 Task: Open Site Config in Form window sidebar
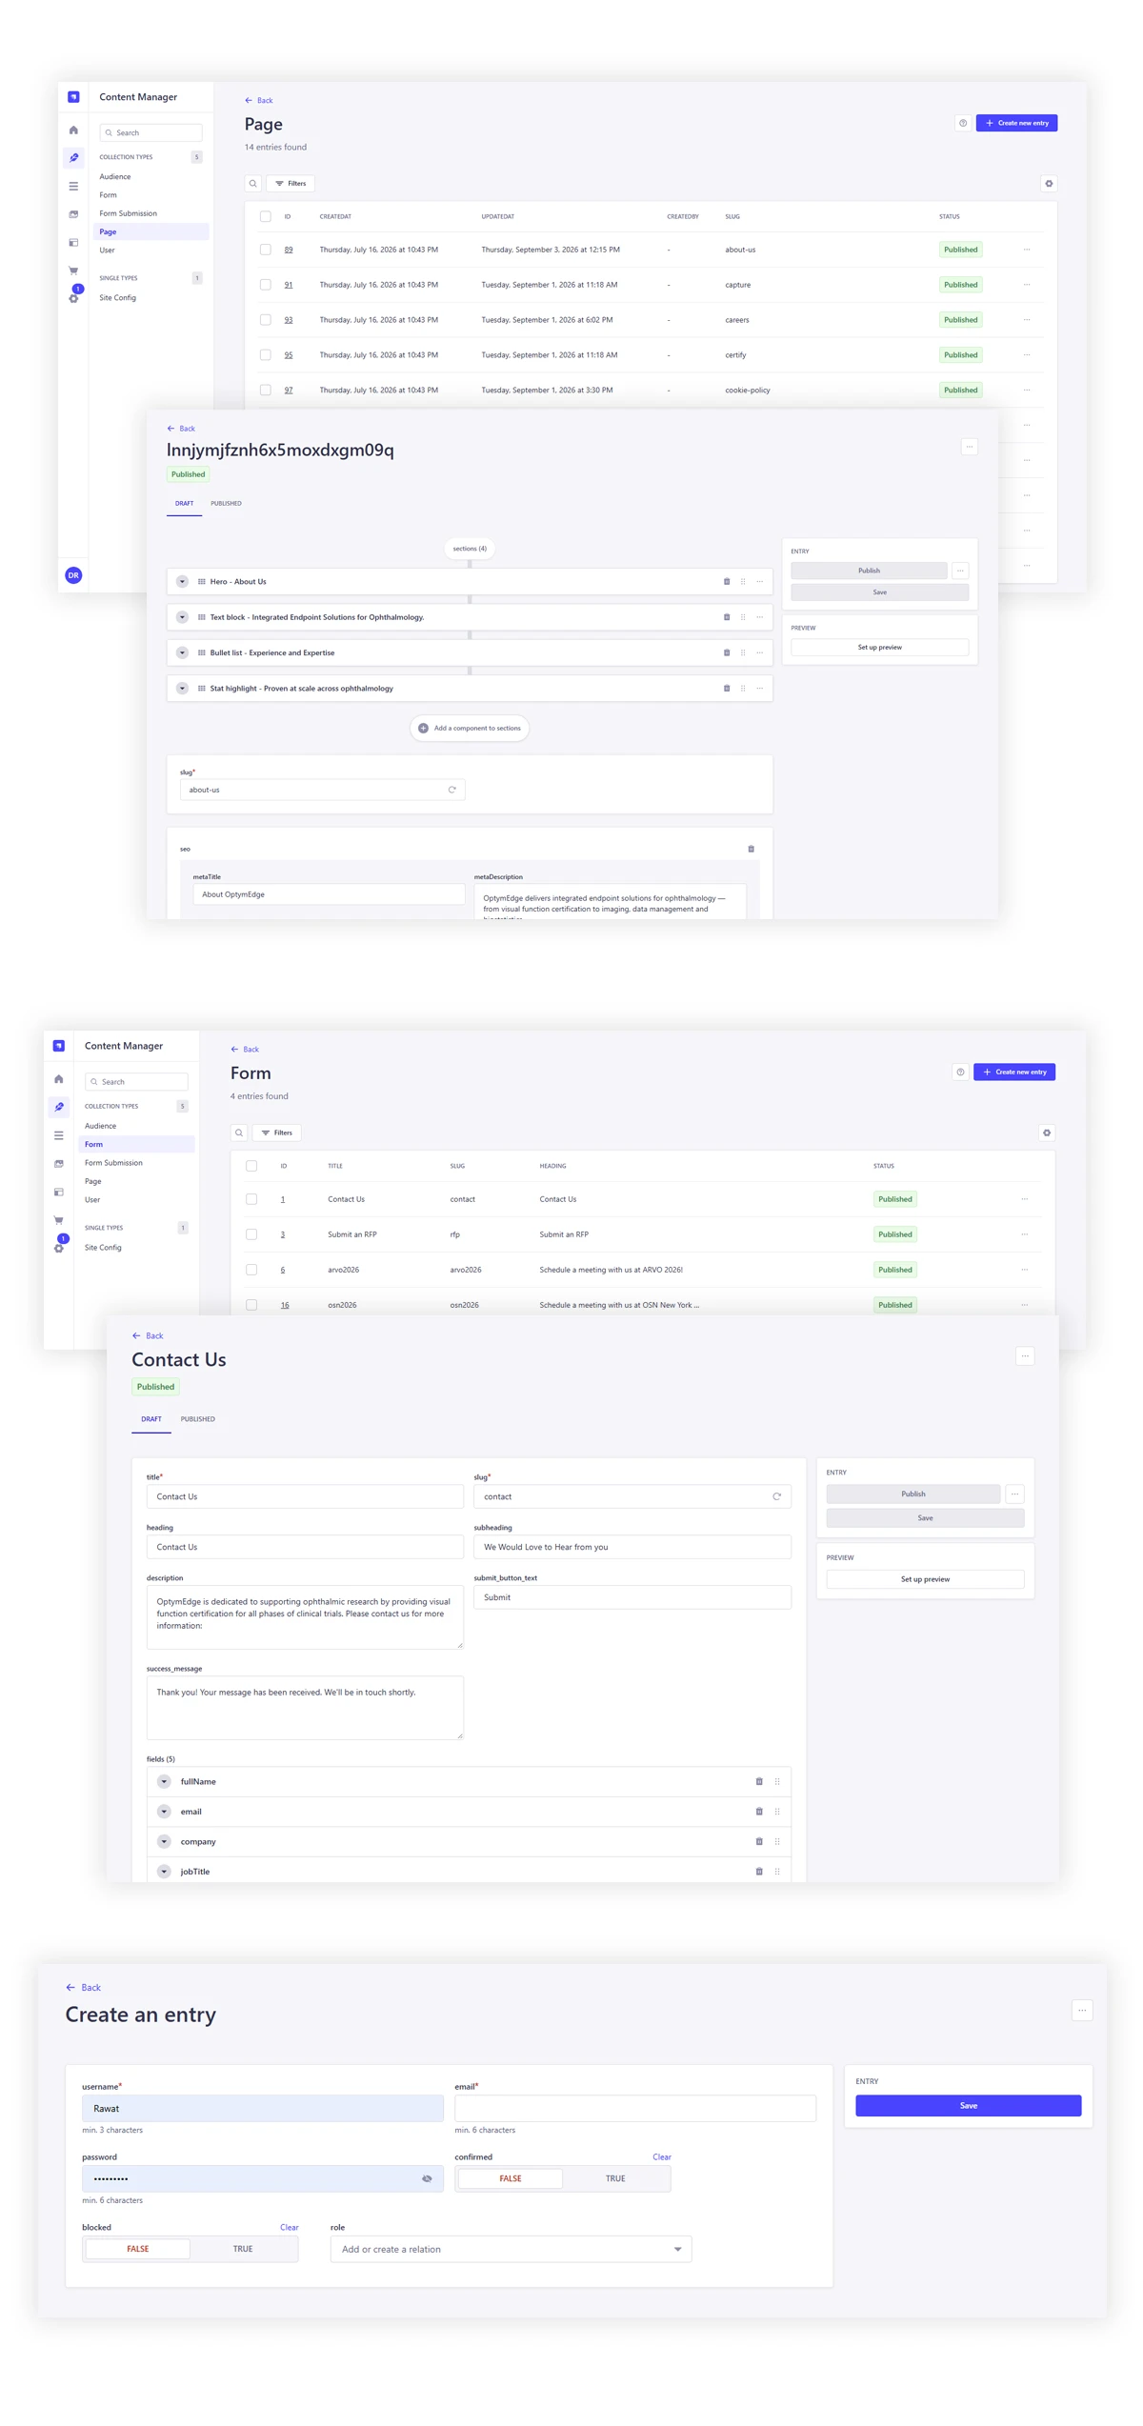point(103,1248)
